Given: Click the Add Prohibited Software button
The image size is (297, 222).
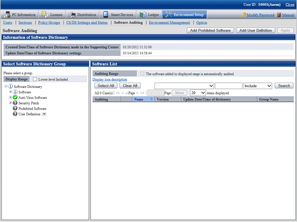Looking at the screenshot, I should (x=210, y=30).
